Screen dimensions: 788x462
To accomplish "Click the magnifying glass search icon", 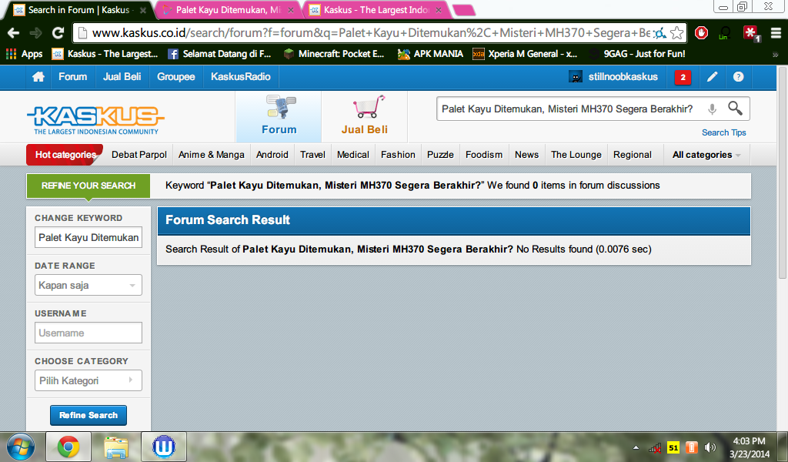I will click(735, 108).
